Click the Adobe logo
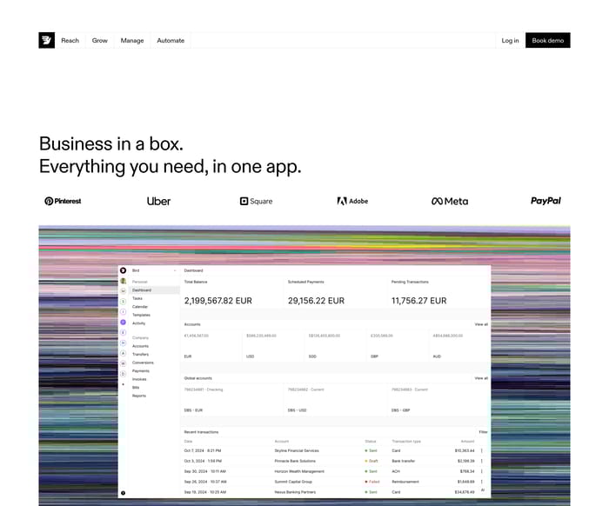The image size is (609, 506). tap(352, 201)
